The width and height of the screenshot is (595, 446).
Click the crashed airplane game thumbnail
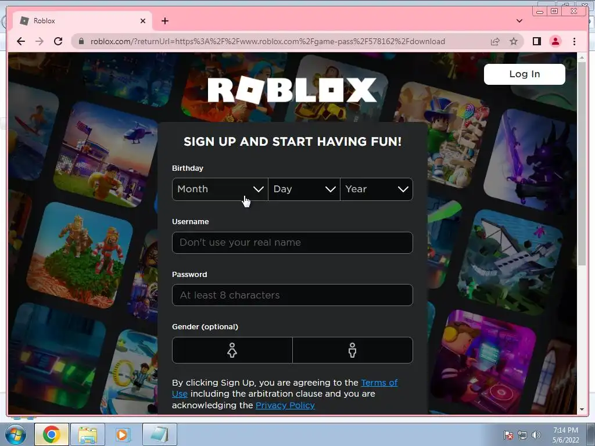[510, 262]
